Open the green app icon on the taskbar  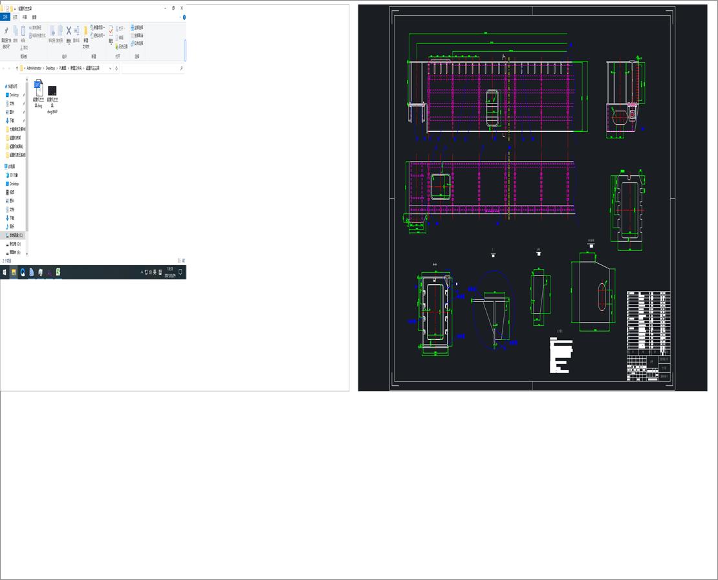pyautogui.click(x=58, y=272)
